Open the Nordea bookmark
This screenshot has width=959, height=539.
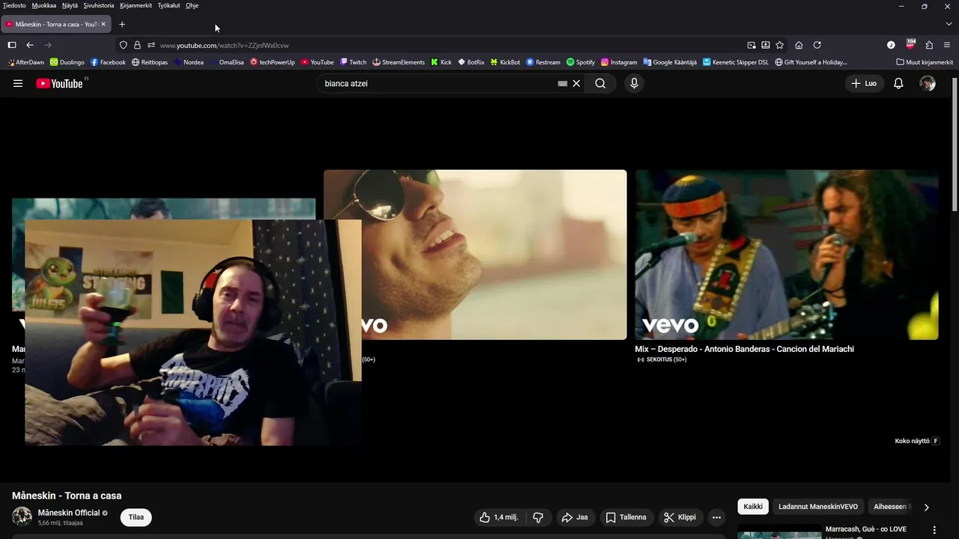188,62
